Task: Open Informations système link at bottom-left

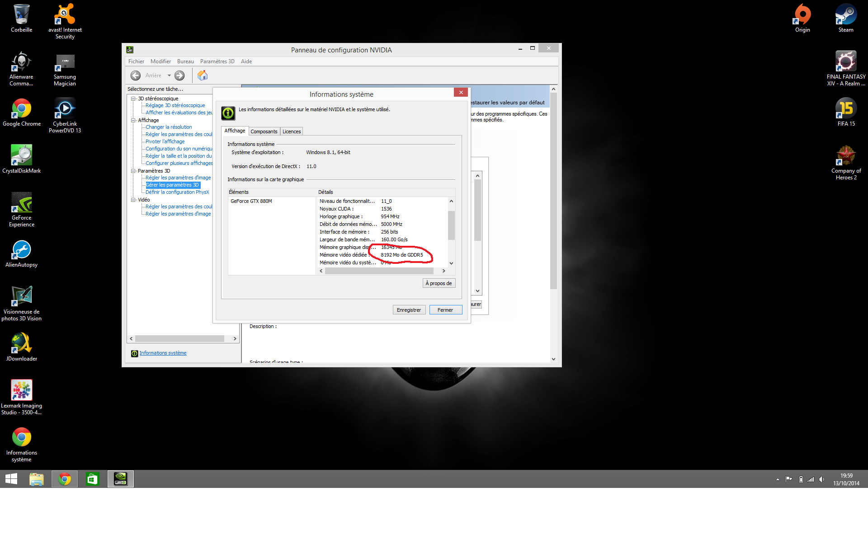Action: coord(163,353)
